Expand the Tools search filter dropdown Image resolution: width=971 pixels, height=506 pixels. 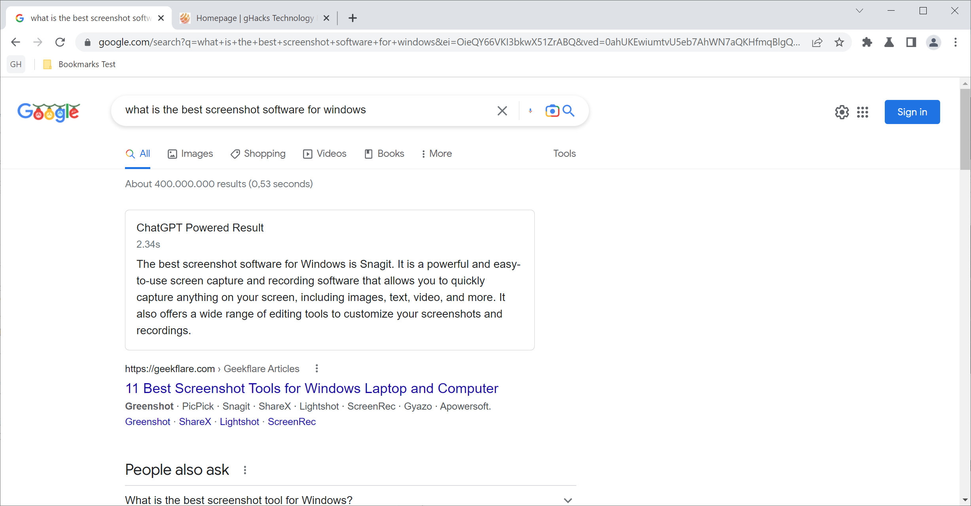click(x=563, y=153)
